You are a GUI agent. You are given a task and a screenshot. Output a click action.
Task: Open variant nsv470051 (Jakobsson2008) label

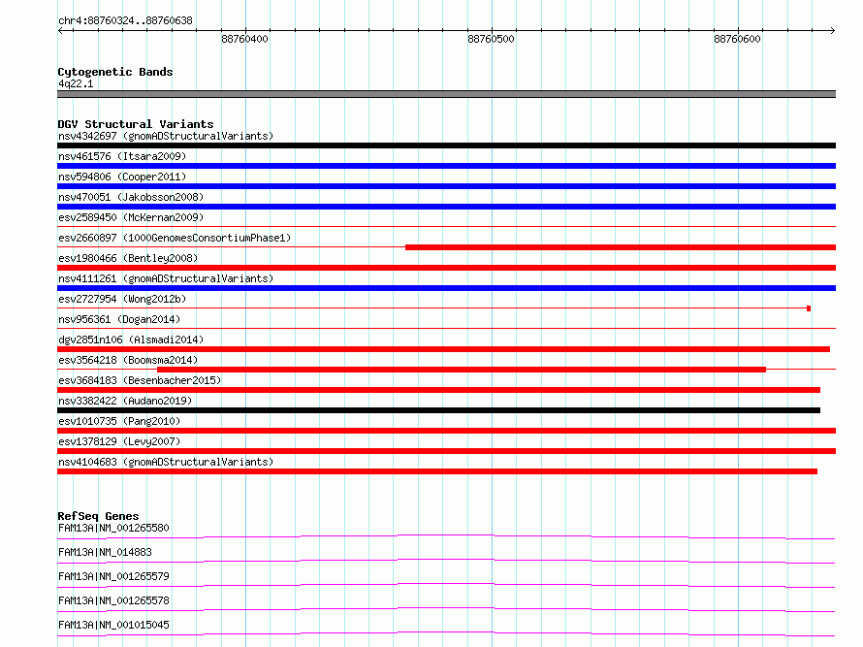pyautogui.click(x=131, y=197)
